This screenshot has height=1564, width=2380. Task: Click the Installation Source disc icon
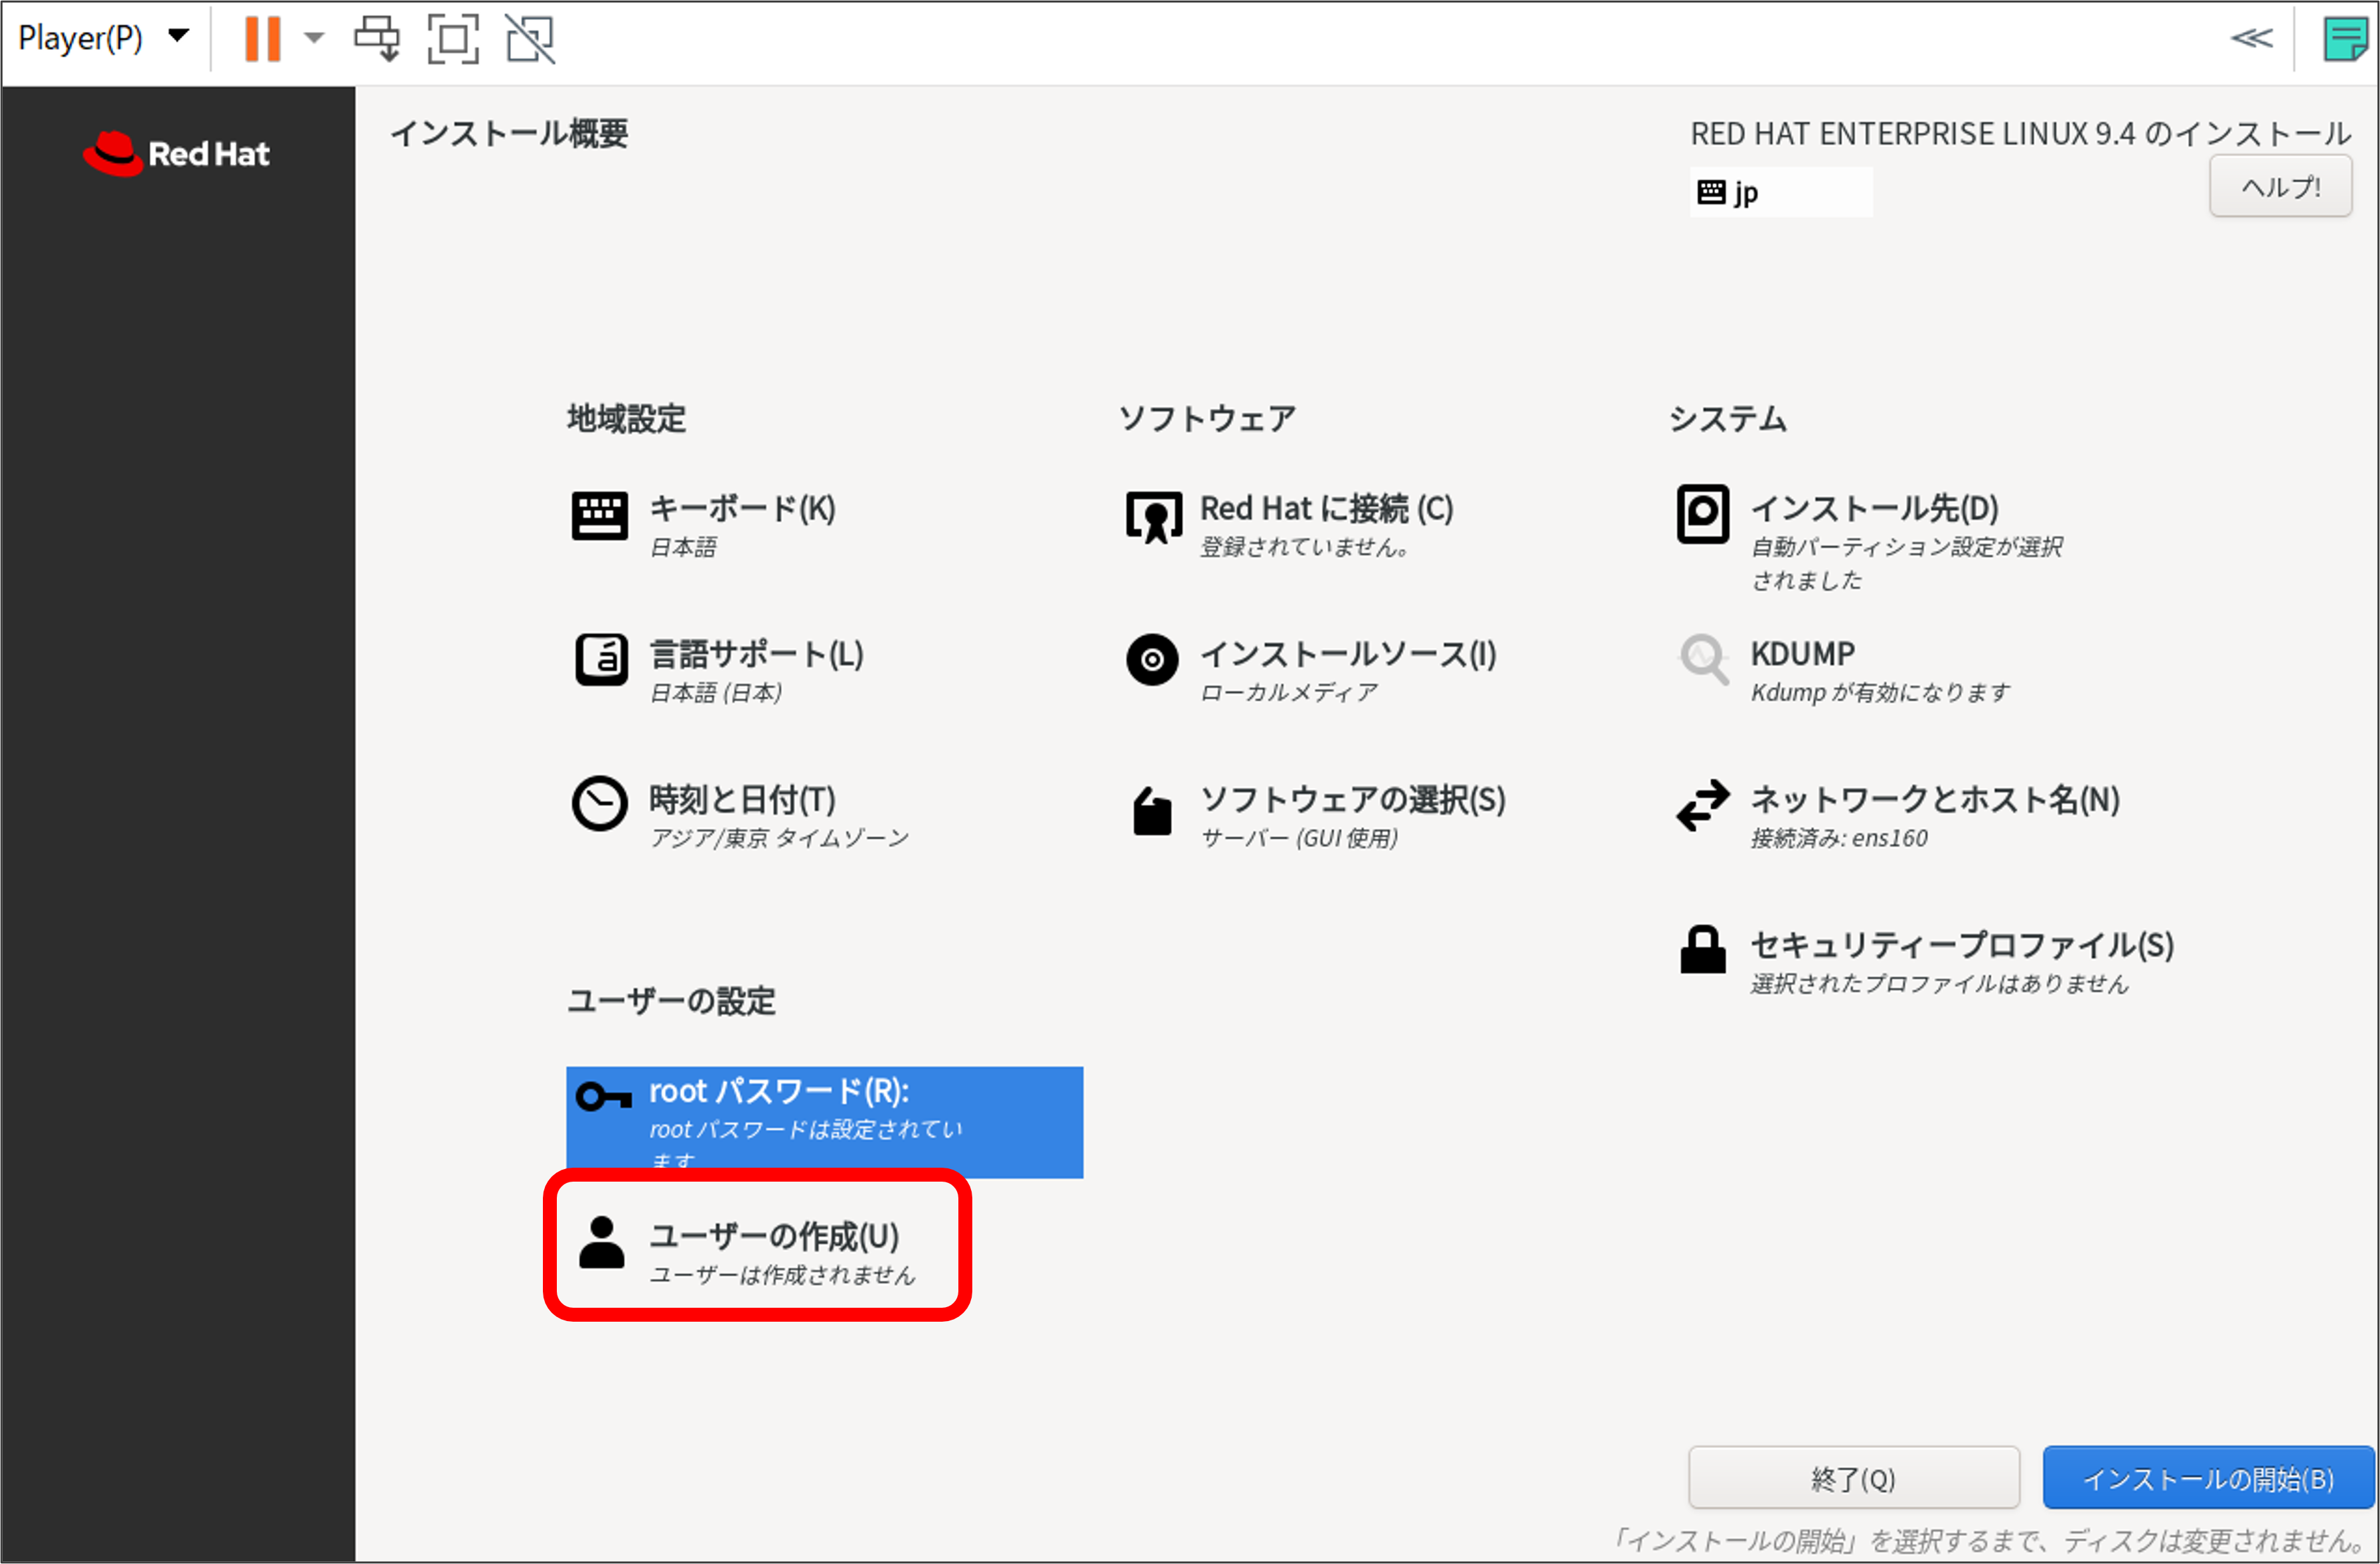coord(1152,660)
